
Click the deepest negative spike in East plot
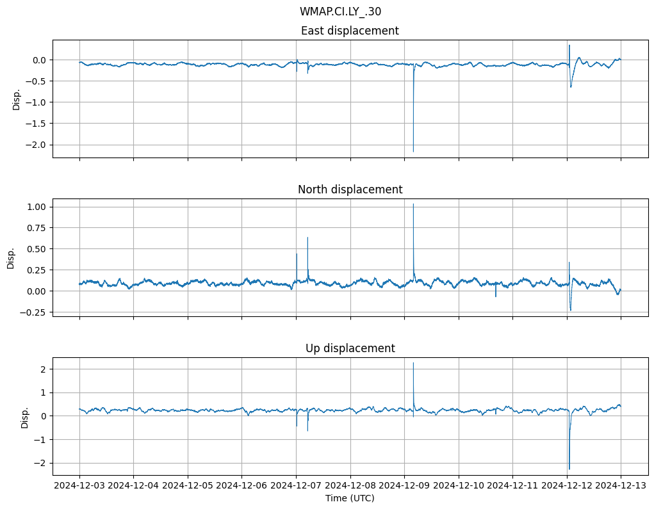413,151
